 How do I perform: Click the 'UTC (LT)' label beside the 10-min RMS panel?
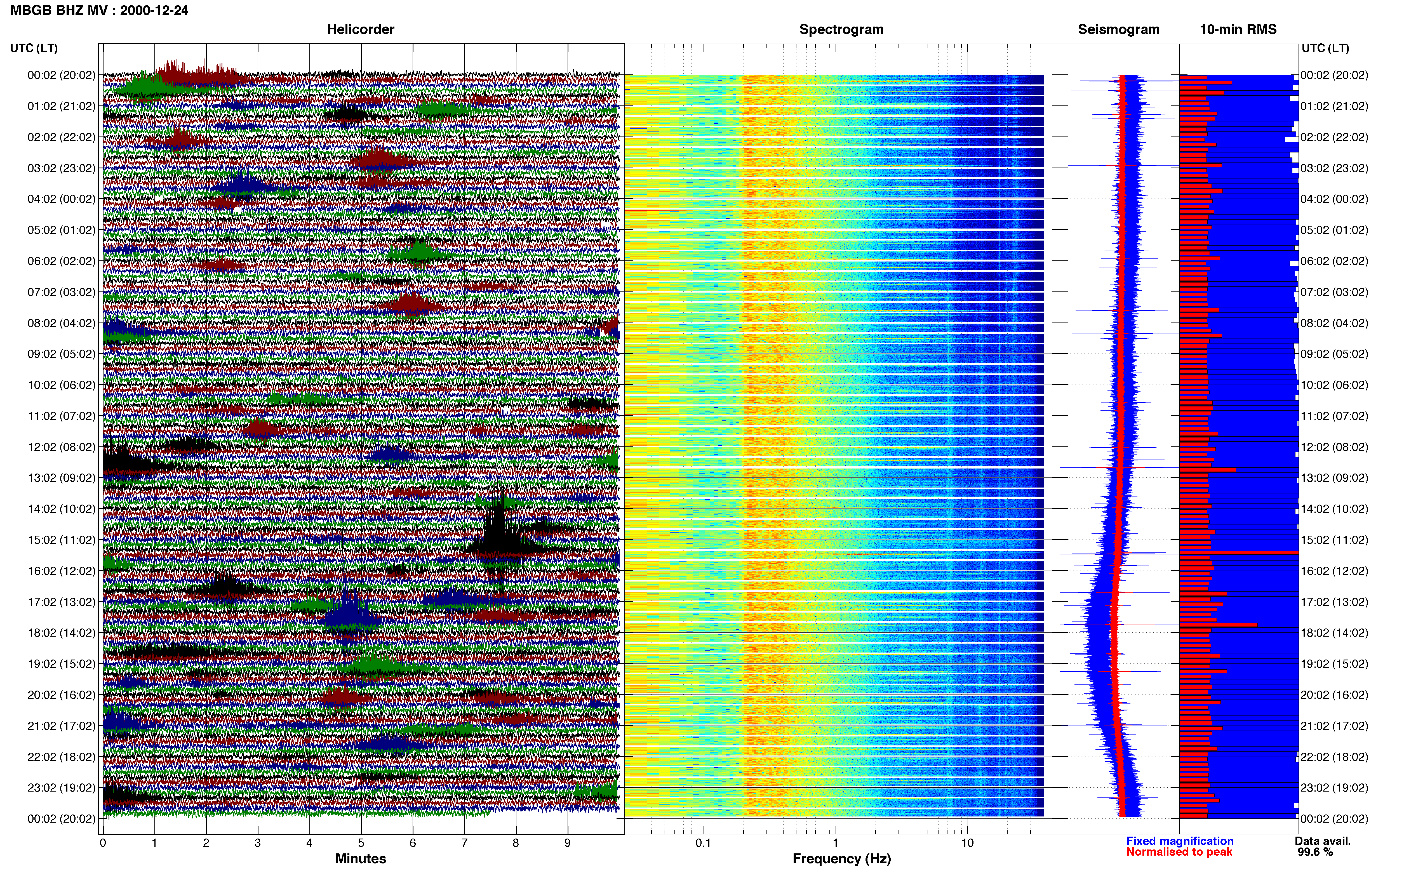1325,48
